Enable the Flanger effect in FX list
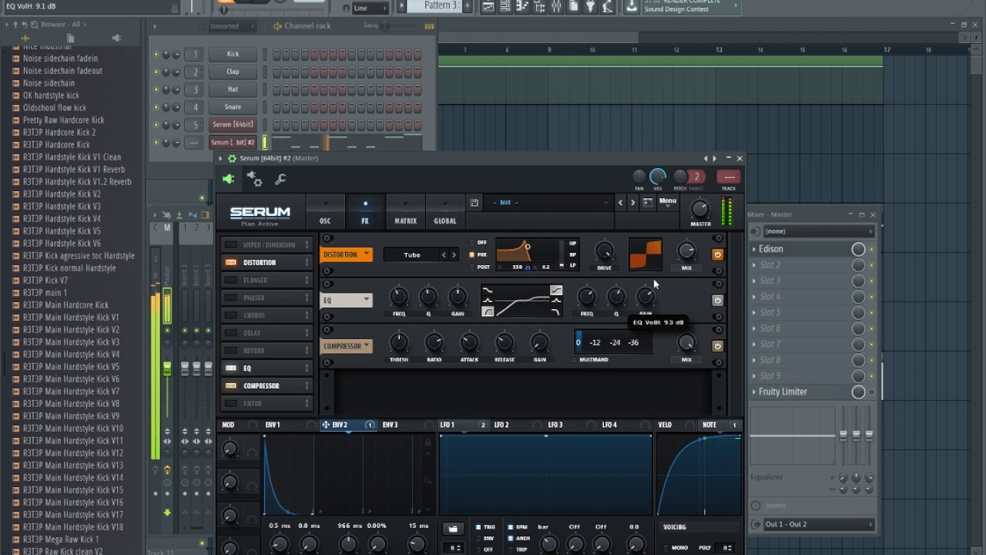 [x=230, y=280]
